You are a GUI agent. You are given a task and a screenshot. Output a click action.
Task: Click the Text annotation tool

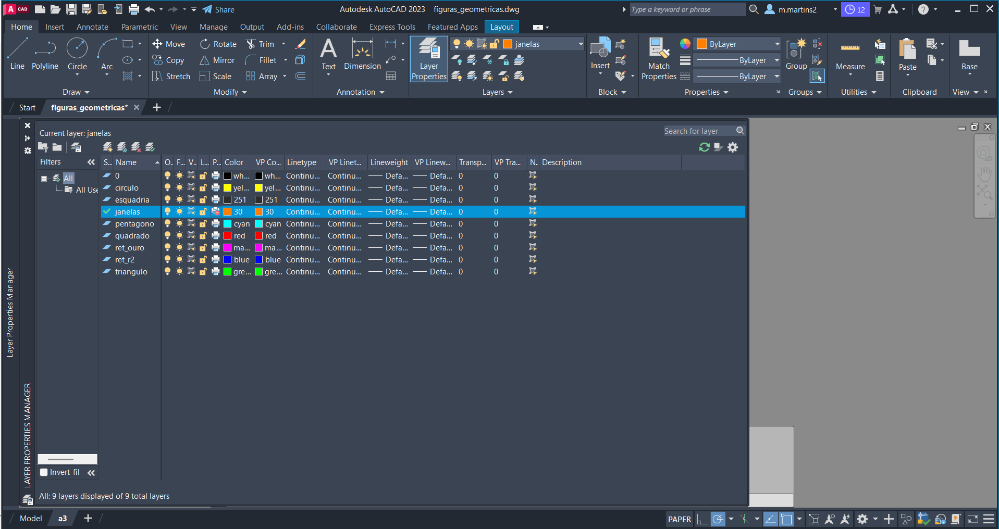pyautogui.click(x=328, y=54)
